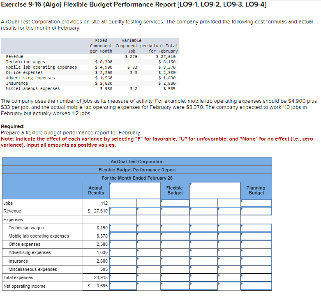Screen dimensions: 321x298
Task: Click the '$ 276' Revenue variable component value
Action: (131, 56)
